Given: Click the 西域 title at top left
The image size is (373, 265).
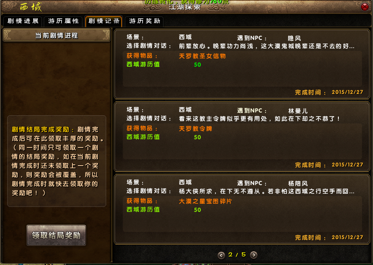Looking at the screenshot, I should (x=31, y=7).
